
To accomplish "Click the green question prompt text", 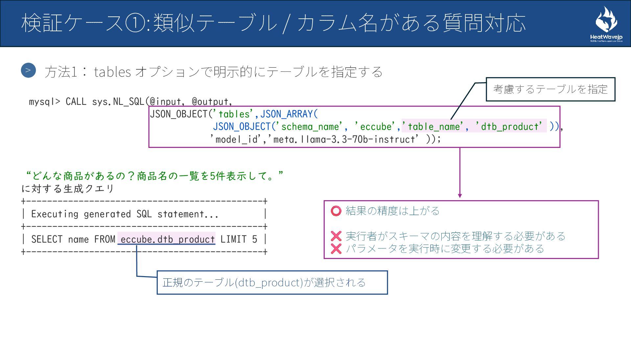I will (154, 176).
